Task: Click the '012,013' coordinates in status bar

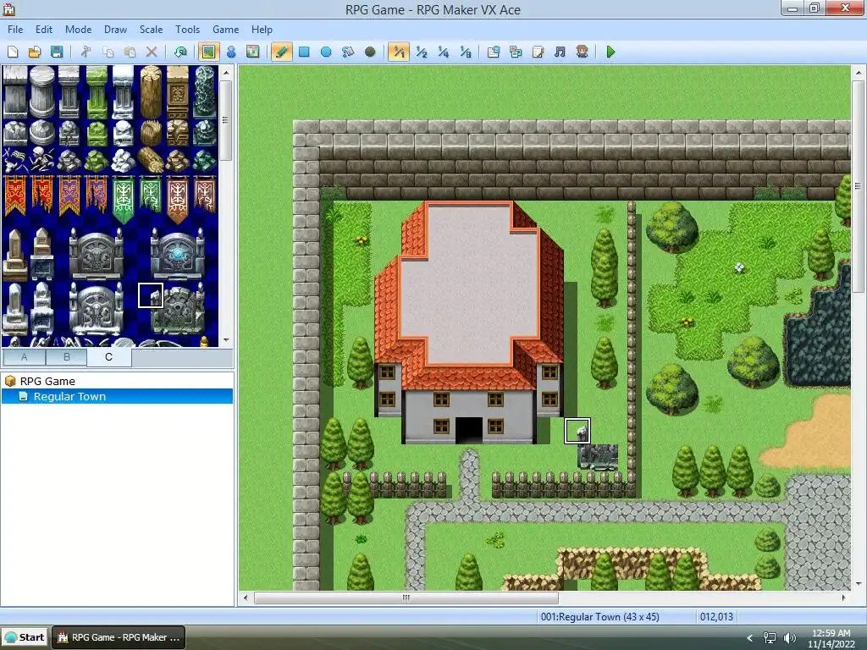Action: point(716,617)
